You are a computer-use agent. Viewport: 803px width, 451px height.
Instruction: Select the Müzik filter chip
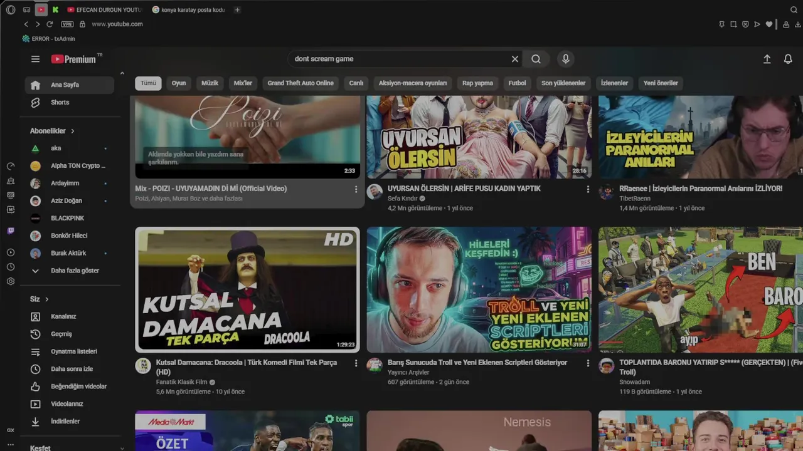coord(210,83)
